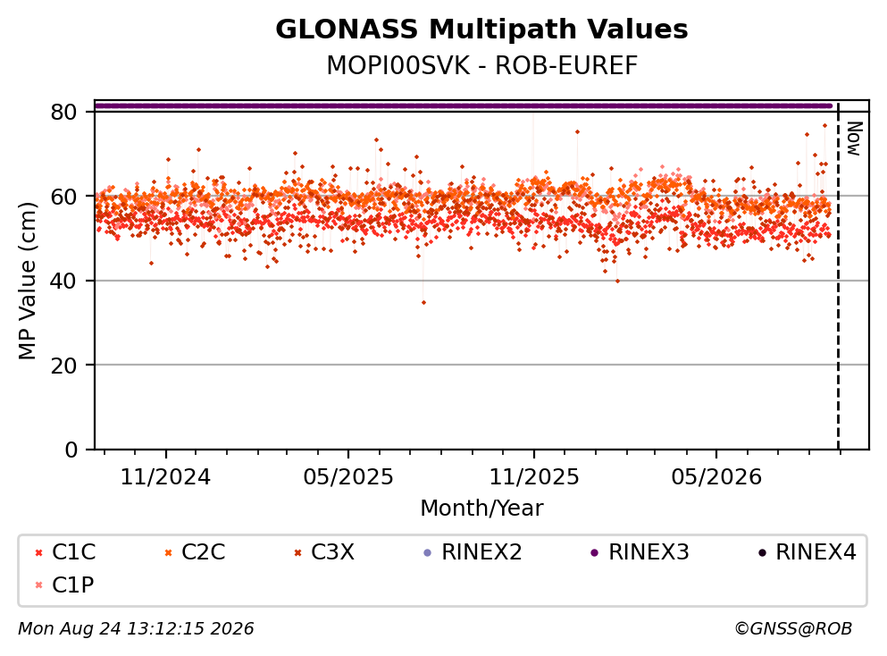Click the RINEX4 dark legend dot
Viewport: 887px width, 656px height.
(x=762, y=553)
